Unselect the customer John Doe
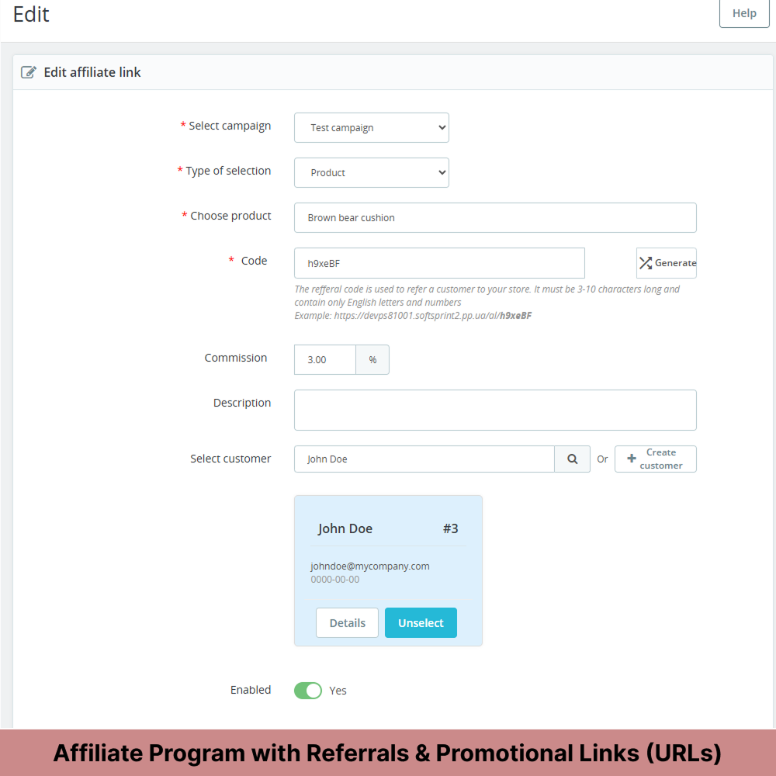Viewport: 776px width, 776px height. coord(421,622)
